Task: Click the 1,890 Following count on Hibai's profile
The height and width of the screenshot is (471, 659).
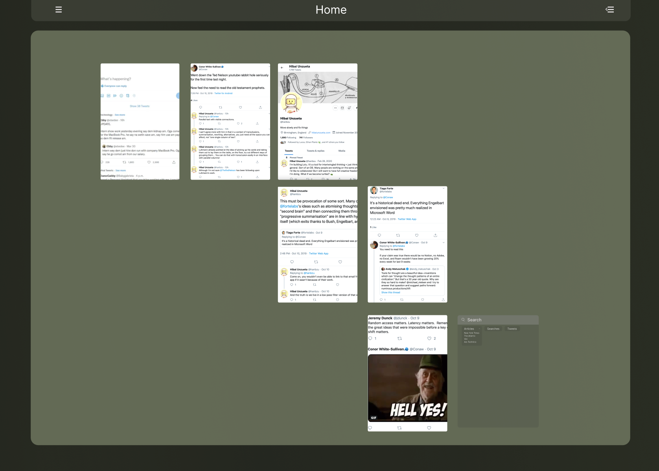Action: click(288, 138)
